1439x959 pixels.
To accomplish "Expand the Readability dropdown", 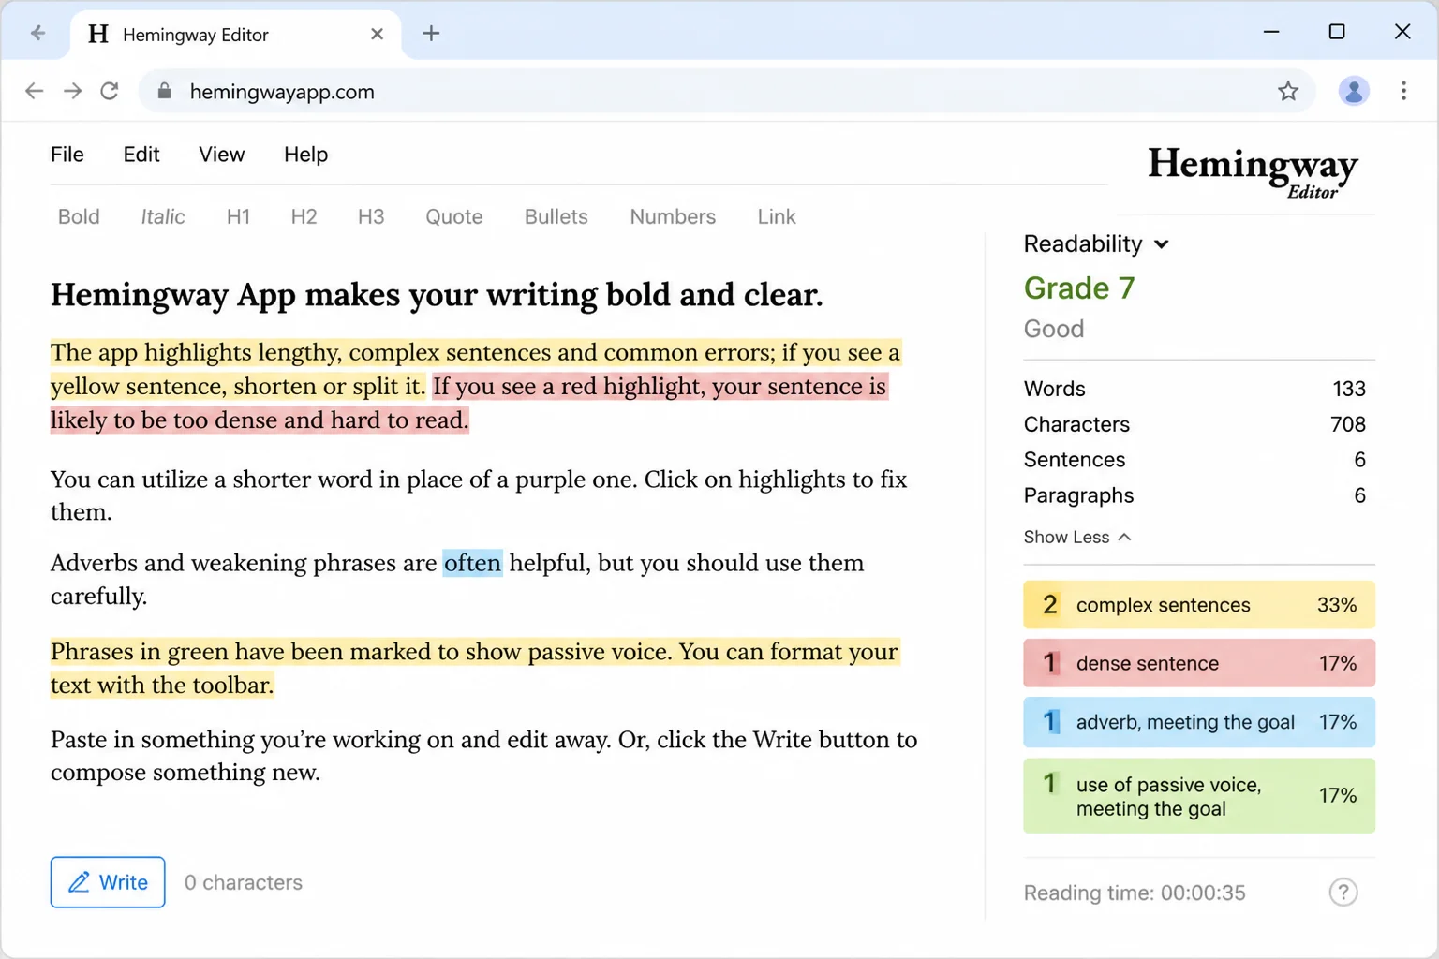I will (1096, 243).
